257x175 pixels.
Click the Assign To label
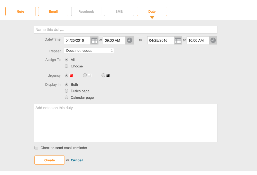pyautogui.click(x=53, y=60)
